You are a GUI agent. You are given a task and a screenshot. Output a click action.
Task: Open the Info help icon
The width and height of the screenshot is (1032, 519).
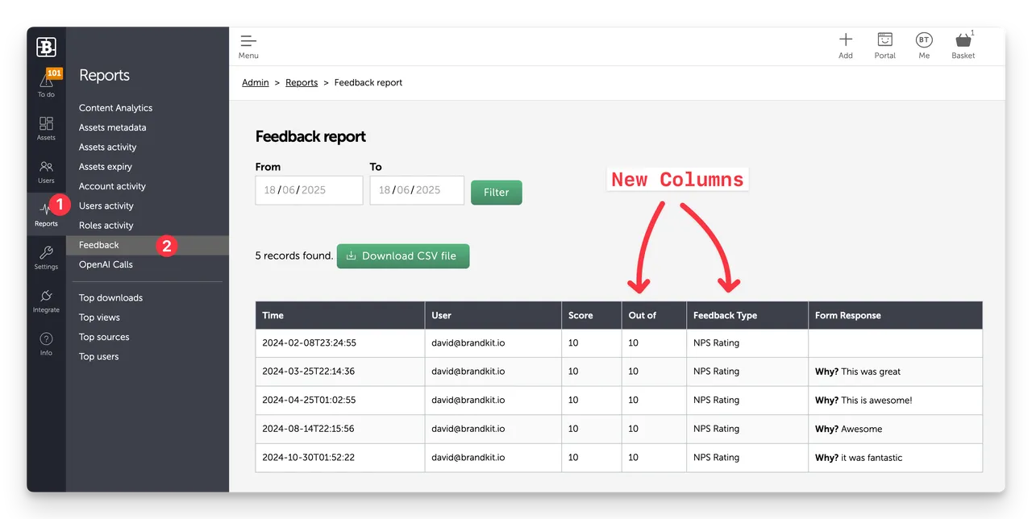coord(46,343)
